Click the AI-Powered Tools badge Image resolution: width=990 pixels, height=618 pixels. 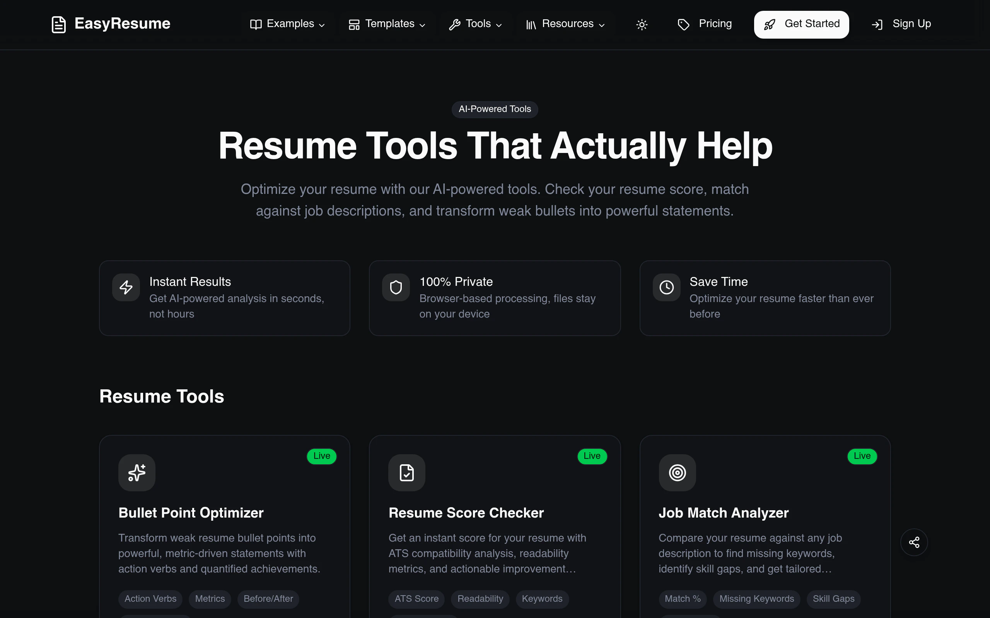(494, 109)
